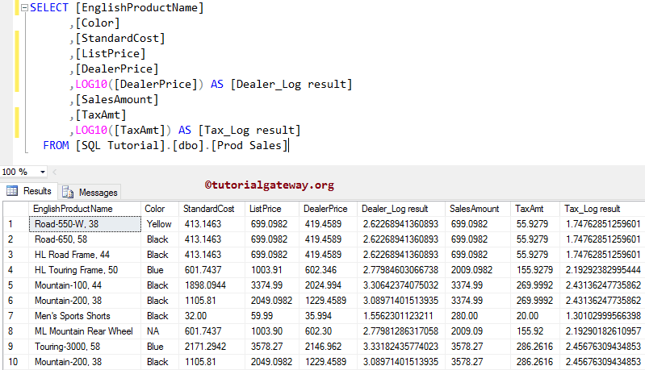Click the 2024.994 DealerPrice cell
The height and width of the screenshot is (370, 645).
click(329, 285)
